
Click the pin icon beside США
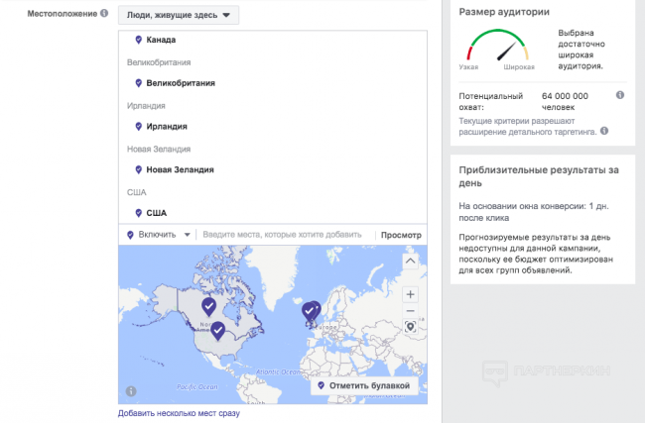(x=138, y=212)
